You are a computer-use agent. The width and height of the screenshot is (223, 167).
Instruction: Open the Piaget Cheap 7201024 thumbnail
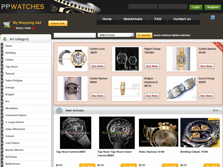pos(127,59)
